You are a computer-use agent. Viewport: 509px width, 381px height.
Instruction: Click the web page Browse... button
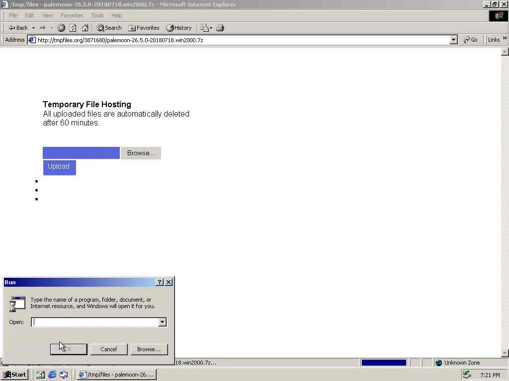click(141, 153)
